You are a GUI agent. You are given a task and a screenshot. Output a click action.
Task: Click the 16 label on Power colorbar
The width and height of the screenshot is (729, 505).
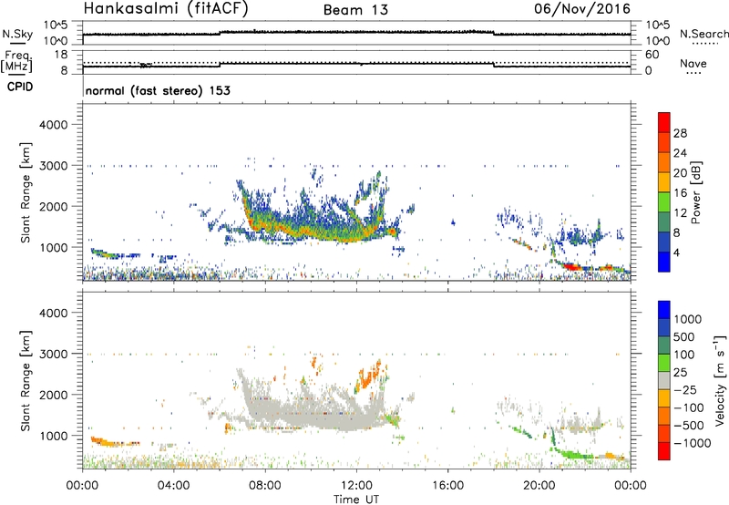tap(680, 193)
